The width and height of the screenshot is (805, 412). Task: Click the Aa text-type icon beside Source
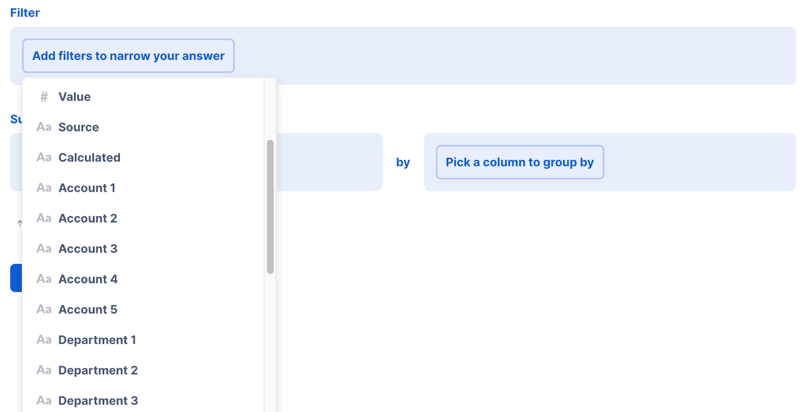(x=43, y=127)
